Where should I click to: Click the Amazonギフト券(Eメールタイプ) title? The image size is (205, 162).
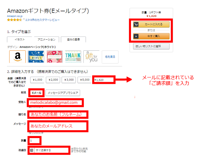pyautogui.click(x=48, y=11)
